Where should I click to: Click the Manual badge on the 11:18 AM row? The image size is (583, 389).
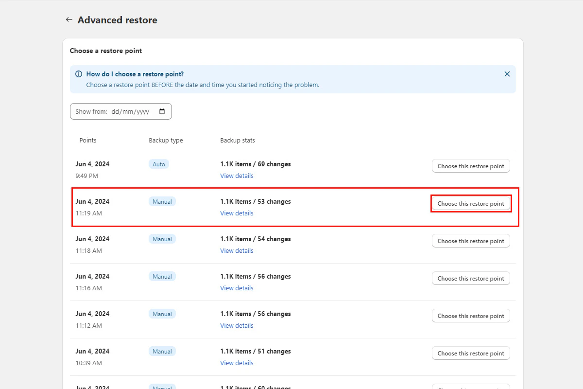click(x=162, y=239)
